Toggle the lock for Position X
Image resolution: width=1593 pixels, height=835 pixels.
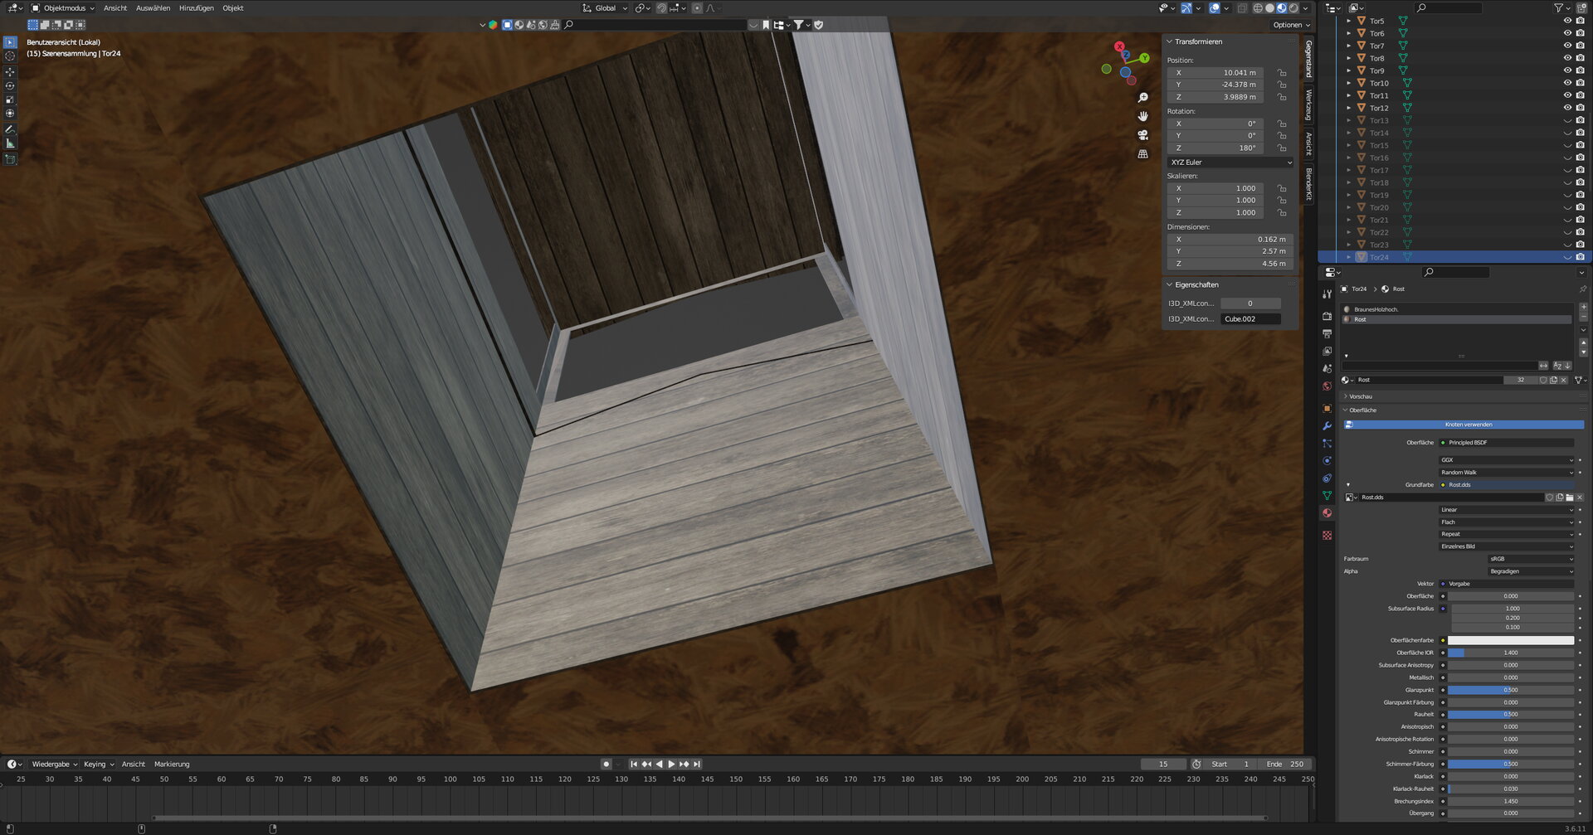tap(1282, 73)
